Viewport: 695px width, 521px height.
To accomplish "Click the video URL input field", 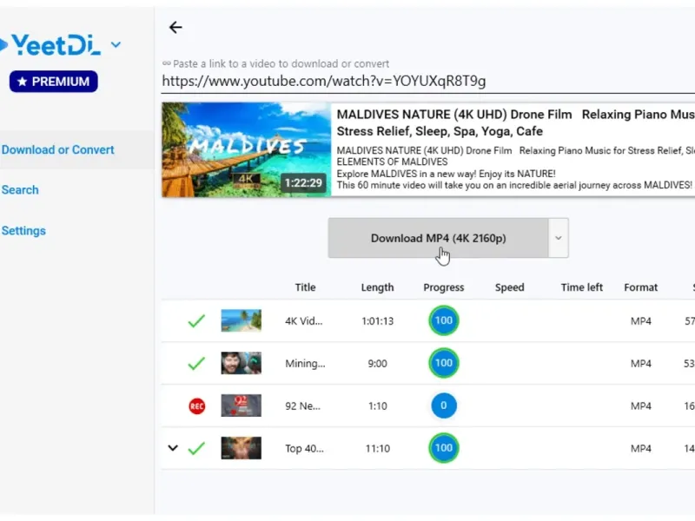I will (x=428, y=81).
